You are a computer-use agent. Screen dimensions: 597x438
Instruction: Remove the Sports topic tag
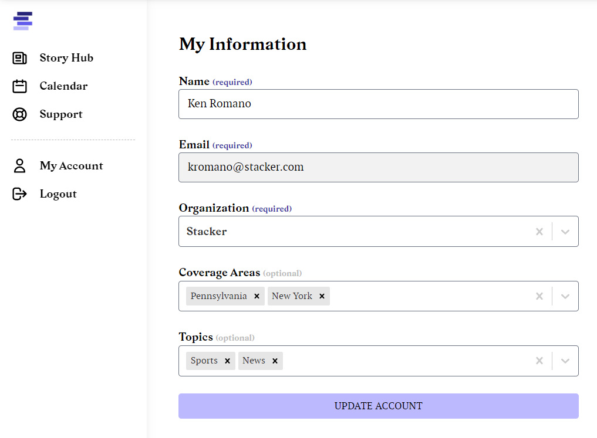[x=227, y=361]
